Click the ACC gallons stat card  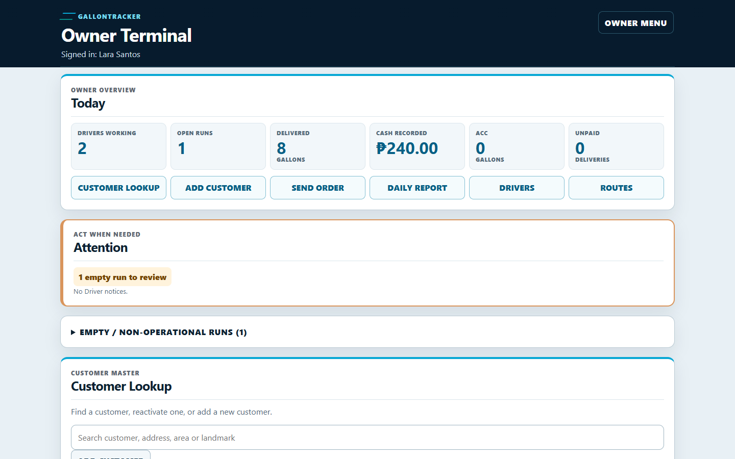coord(517,146)
